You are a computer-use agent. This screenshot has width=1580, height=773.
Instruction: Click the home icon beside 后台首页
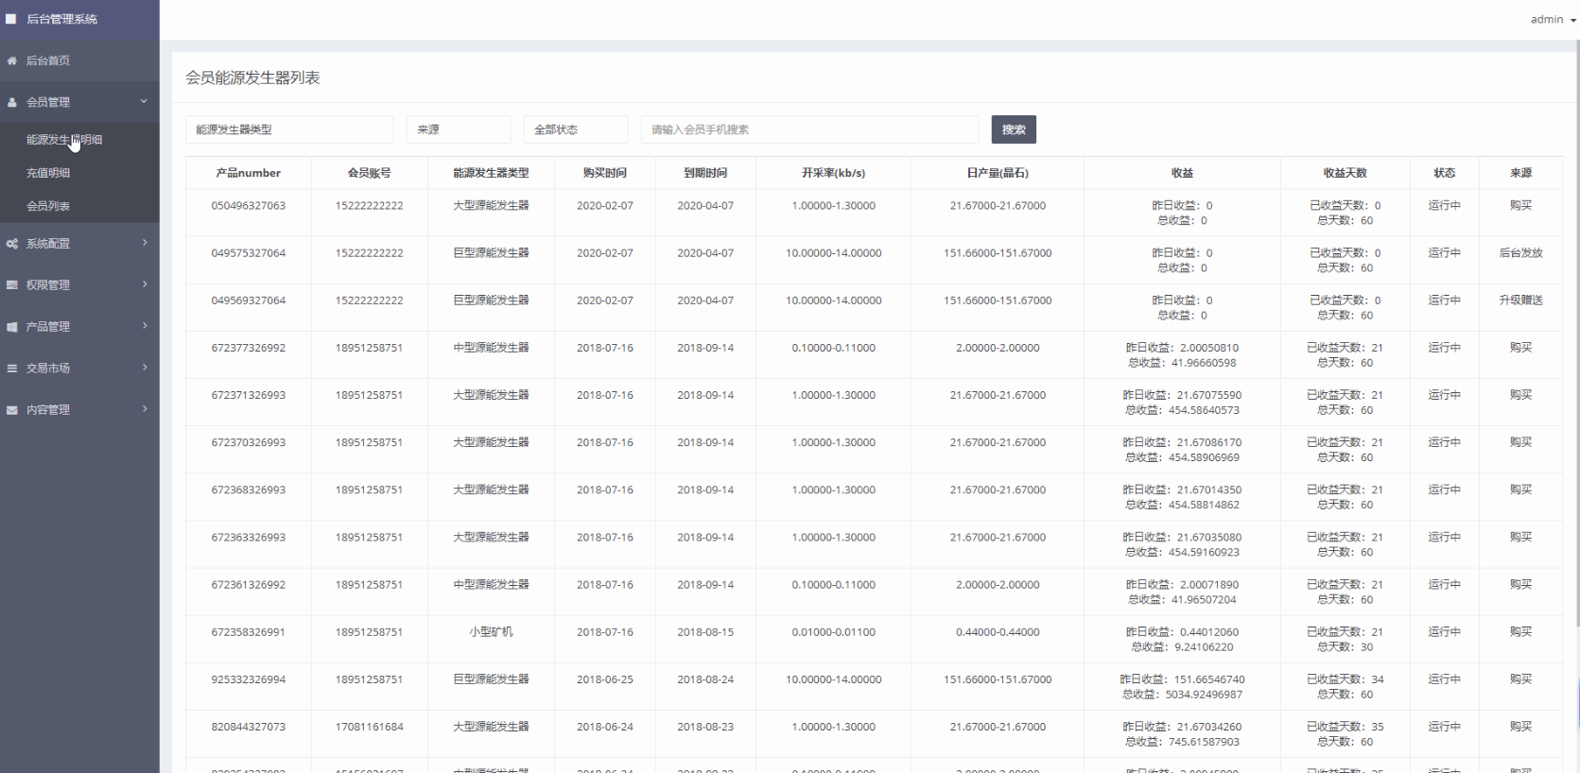click(12, 60)
